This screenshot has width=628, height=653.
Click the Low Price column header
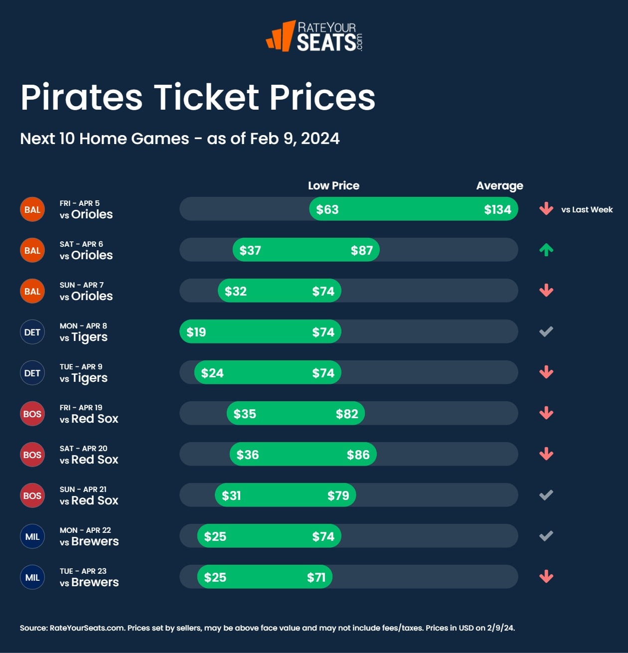pyautogui.click(x=333, y=186)
